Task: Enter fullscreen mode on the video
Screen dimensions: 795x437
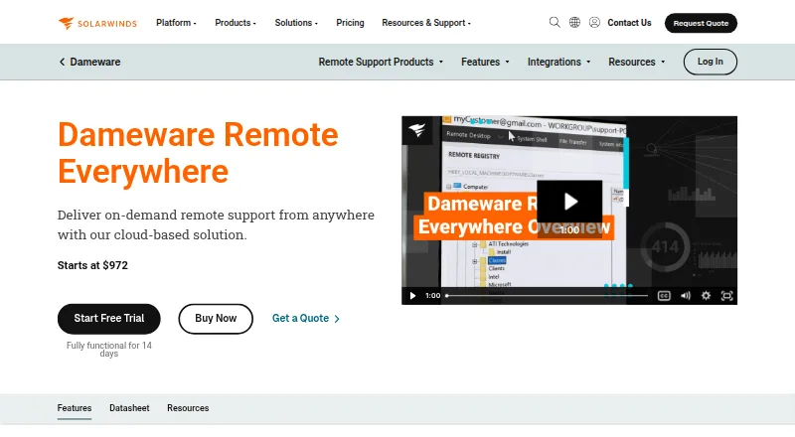Action: click(x=726, y=296)
